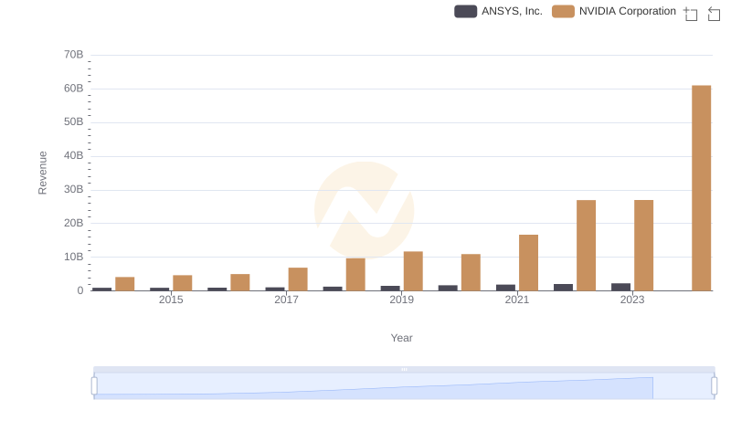This screenshot has width=731, height=421.
Task: Select the NVIDIA bar for 2023
Action: [x=643, y=245]
